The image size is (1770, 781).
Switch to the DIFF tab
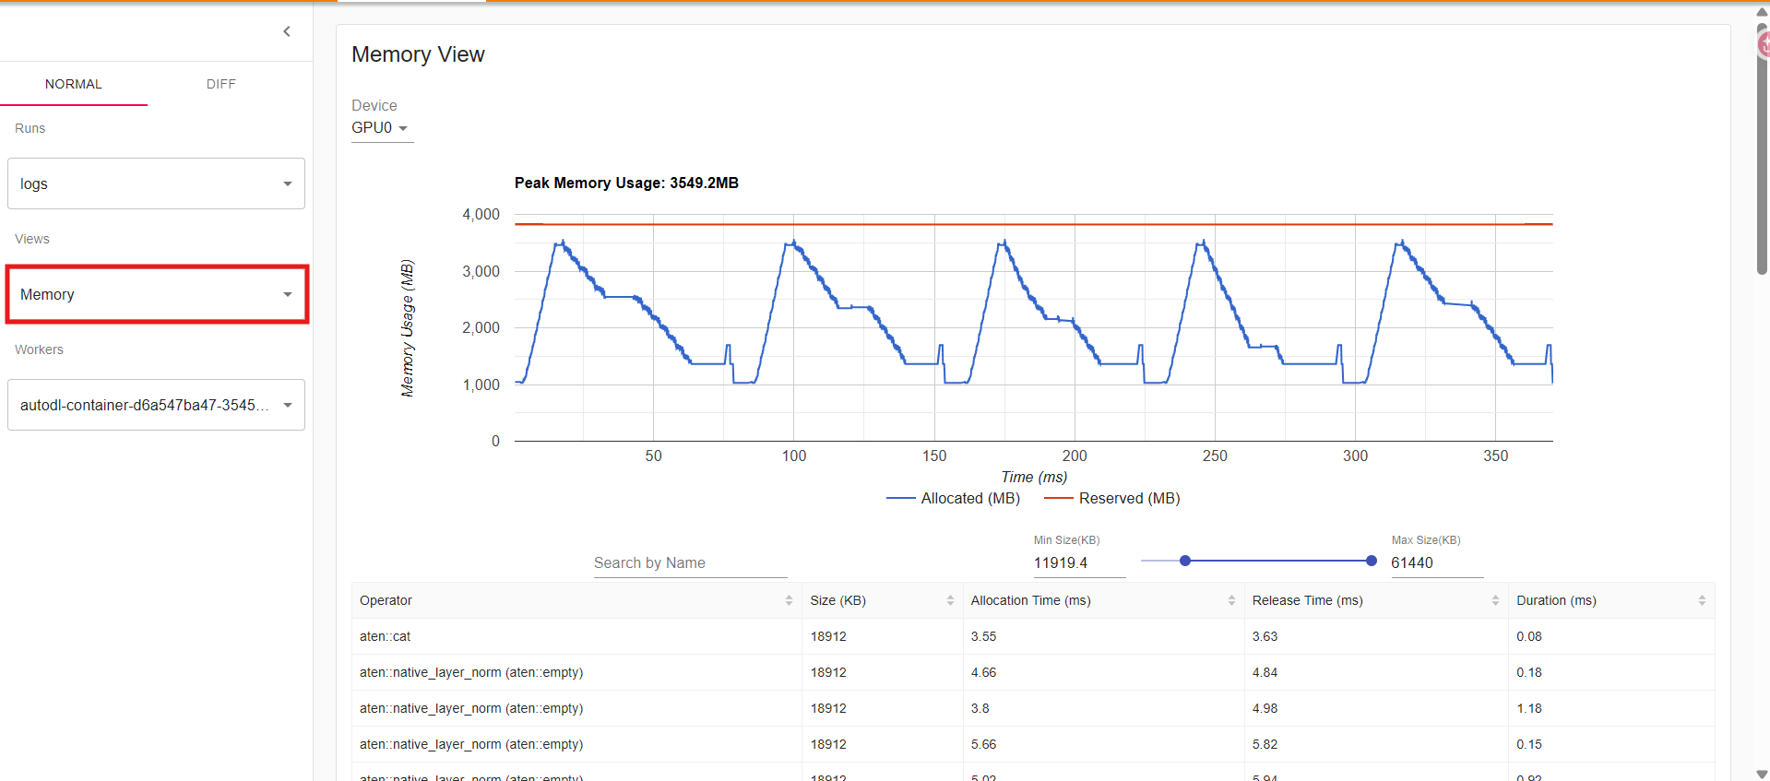coord(221,84)
